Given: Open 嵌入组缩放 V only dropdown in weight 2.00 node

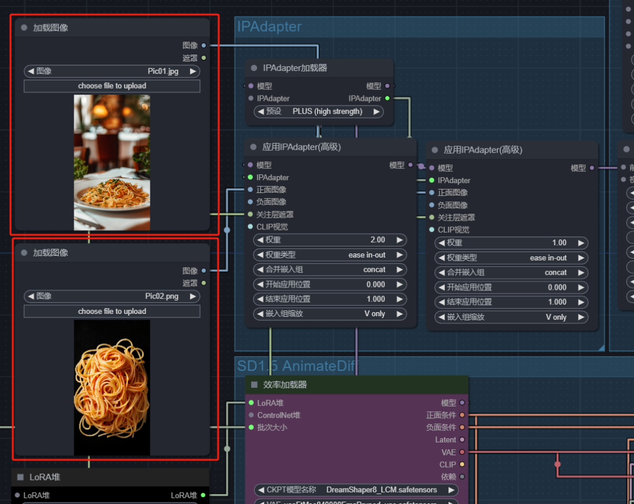Looking at the screenshot, I should 330,314.
